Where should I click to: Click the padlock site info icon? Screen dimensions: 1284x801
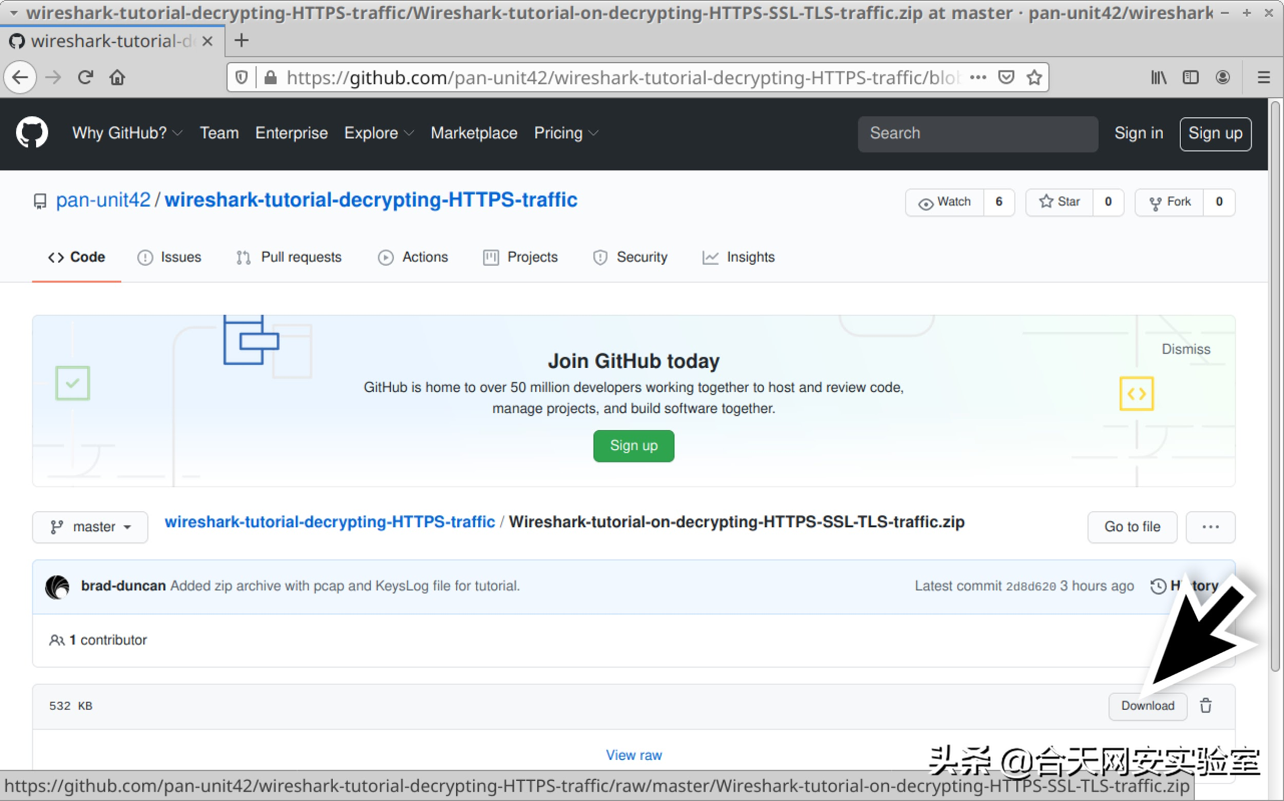271,78
